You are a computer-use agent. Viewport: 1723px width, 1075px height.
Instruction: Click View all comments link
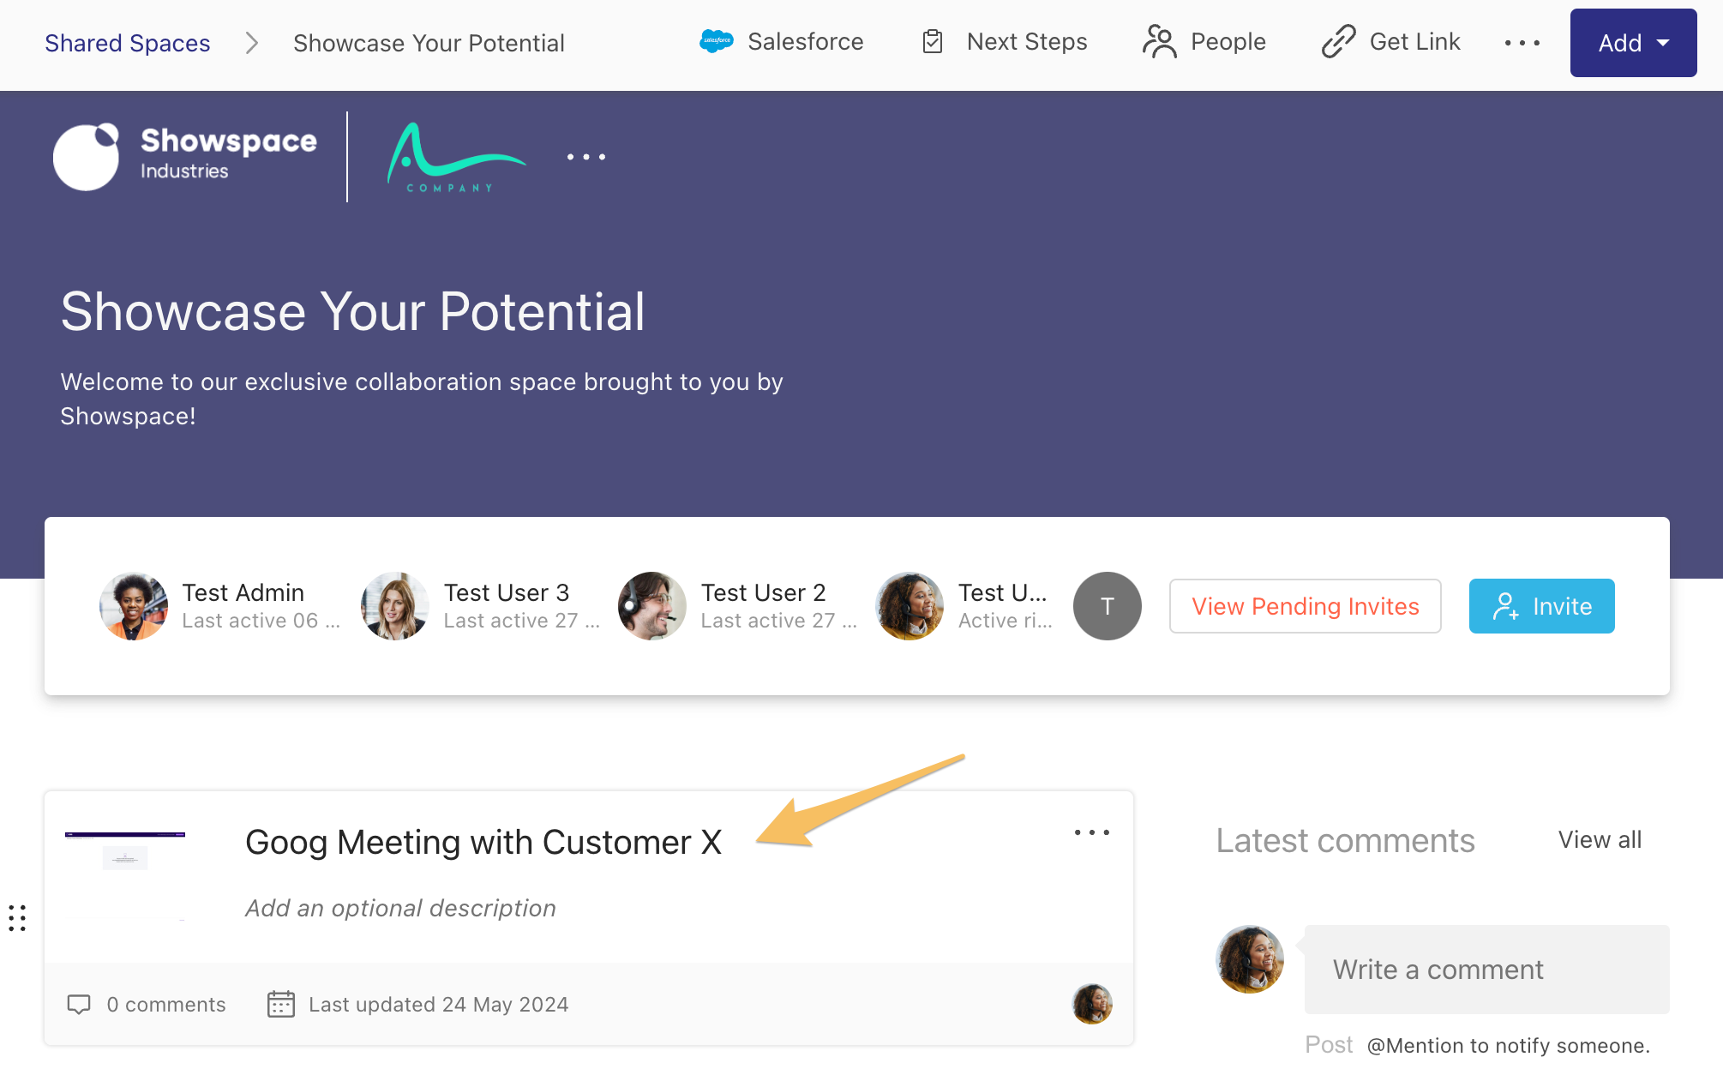pos(1600,840)
